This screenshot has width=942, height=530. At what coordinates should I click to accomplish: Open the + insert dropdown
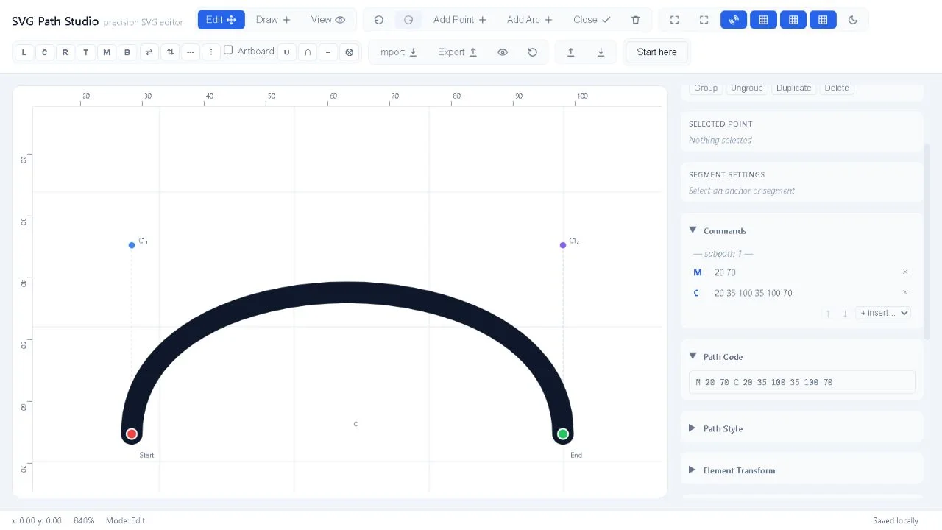(883, 313)
